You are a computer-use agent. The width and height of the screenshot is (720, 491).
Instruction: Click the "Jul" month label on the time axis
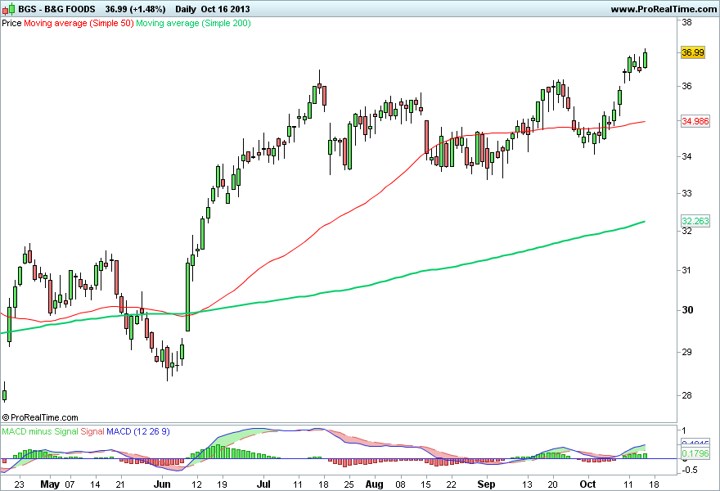(263, 484)
